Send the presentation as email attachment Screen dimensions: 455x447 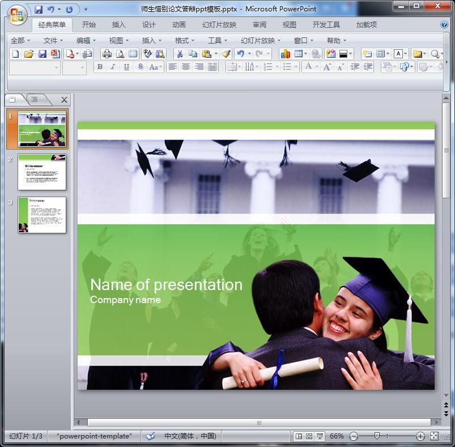(87, 54)
